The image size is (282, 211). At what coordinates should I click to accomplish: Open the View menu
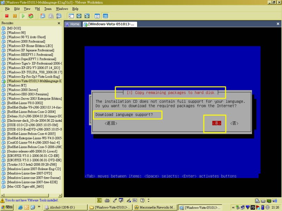(x=27, y=9)
